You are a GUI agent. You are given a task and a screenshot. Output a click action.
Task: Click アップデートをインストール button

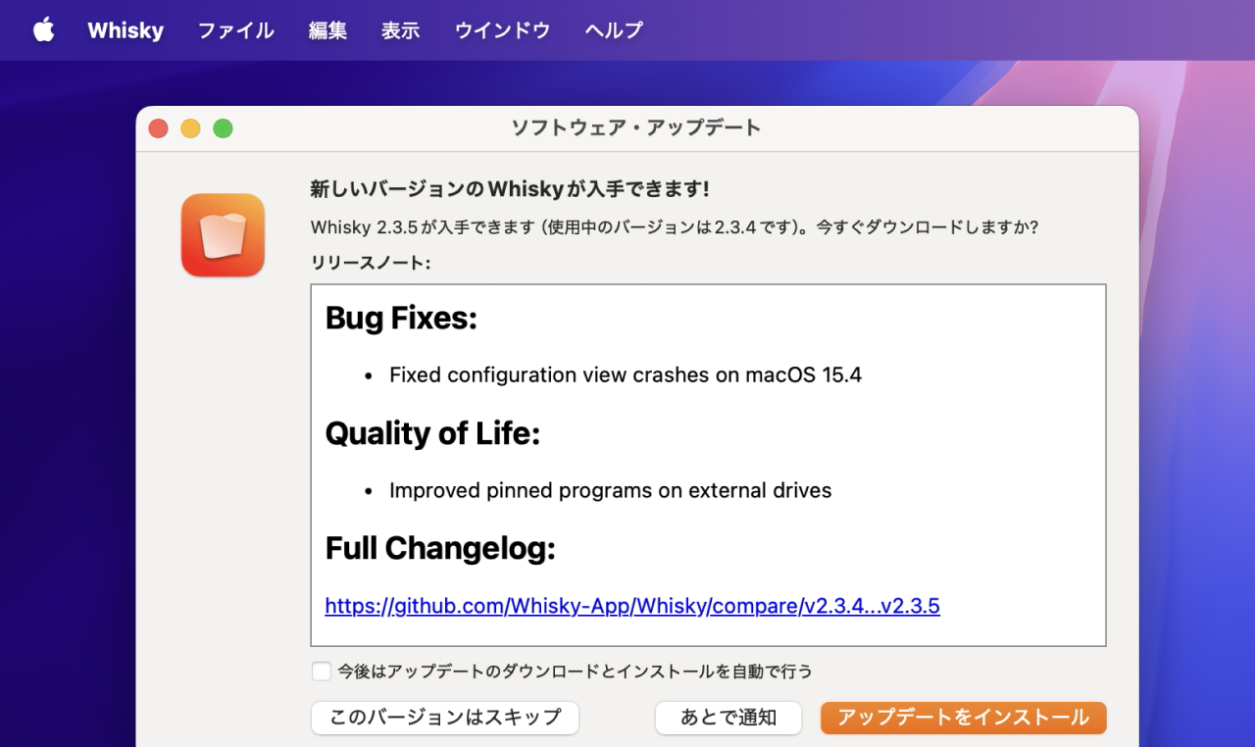(x=963, y=718)
